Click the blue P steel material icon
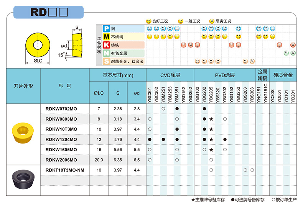Viewport: 303px width, 209px height. [x=106, y=29]
